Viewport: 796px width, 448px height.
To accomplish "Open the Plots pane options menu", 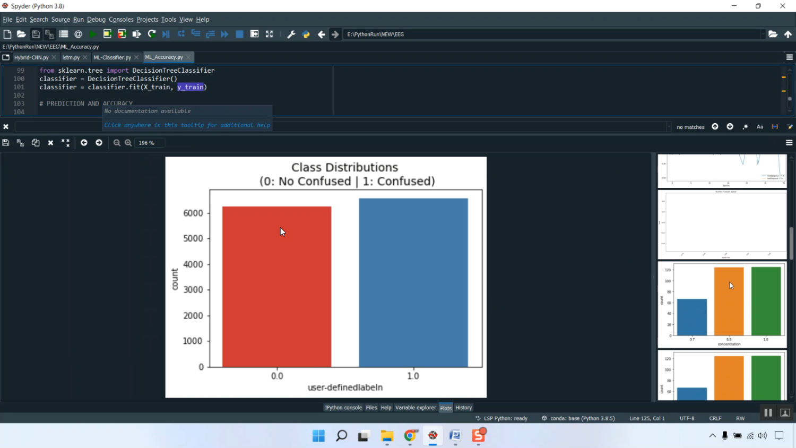I will click(789, 143).
